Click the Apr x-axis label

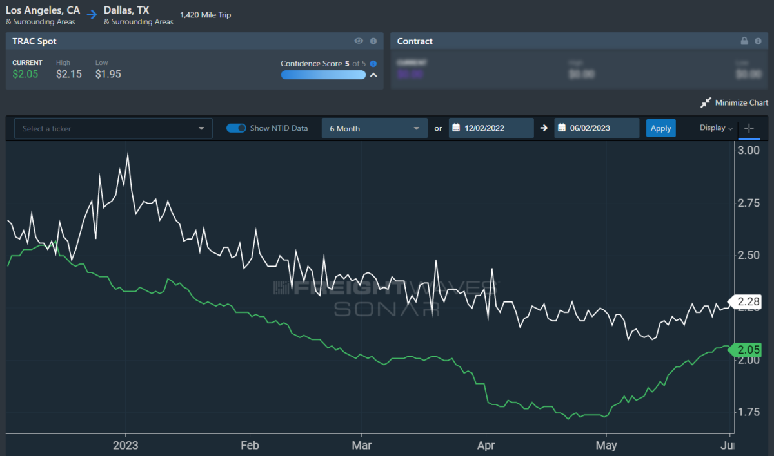pos(485,445)
